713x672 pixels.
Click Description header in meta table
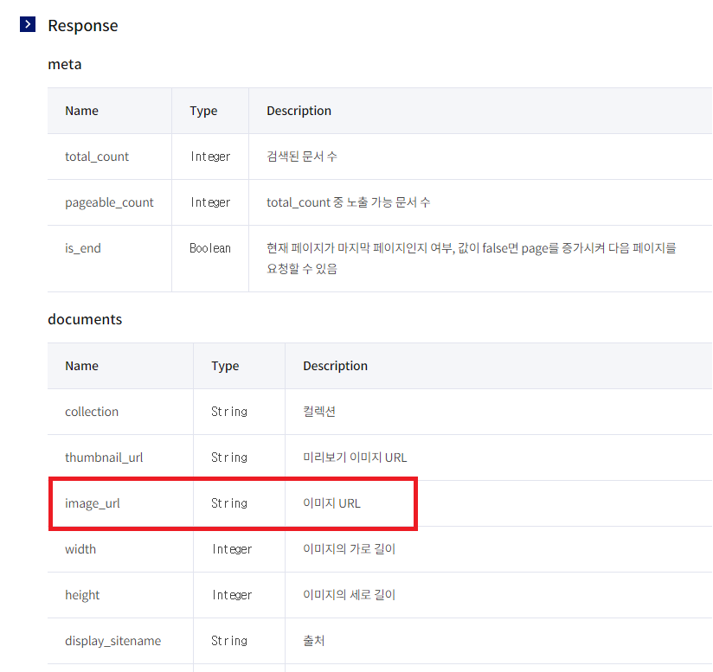point(299,112)
